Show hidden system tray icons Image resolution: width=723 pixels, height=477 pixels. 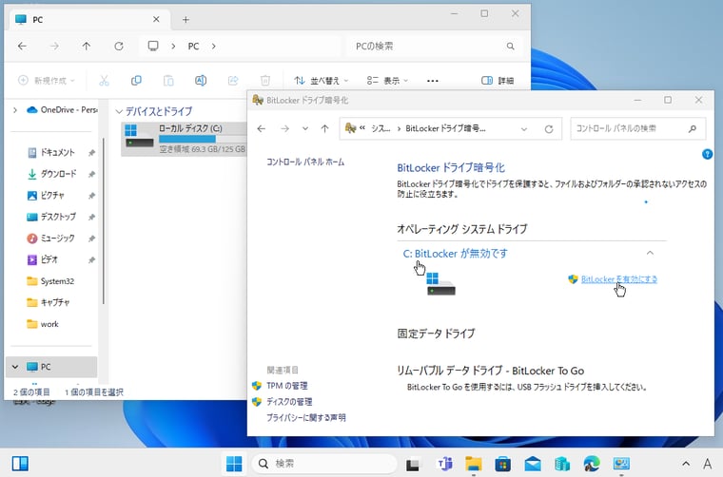686,464
